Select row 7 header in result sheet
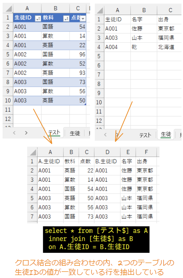Screen dimensions: 183x278 click(x=32, y=217)
